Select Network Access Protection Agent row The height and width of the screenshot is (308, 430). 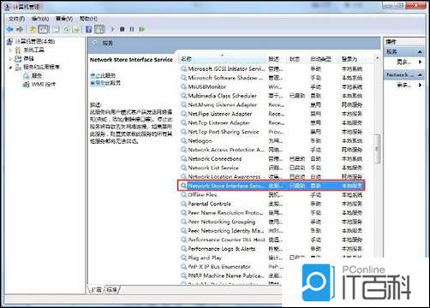tap(272, 150)
